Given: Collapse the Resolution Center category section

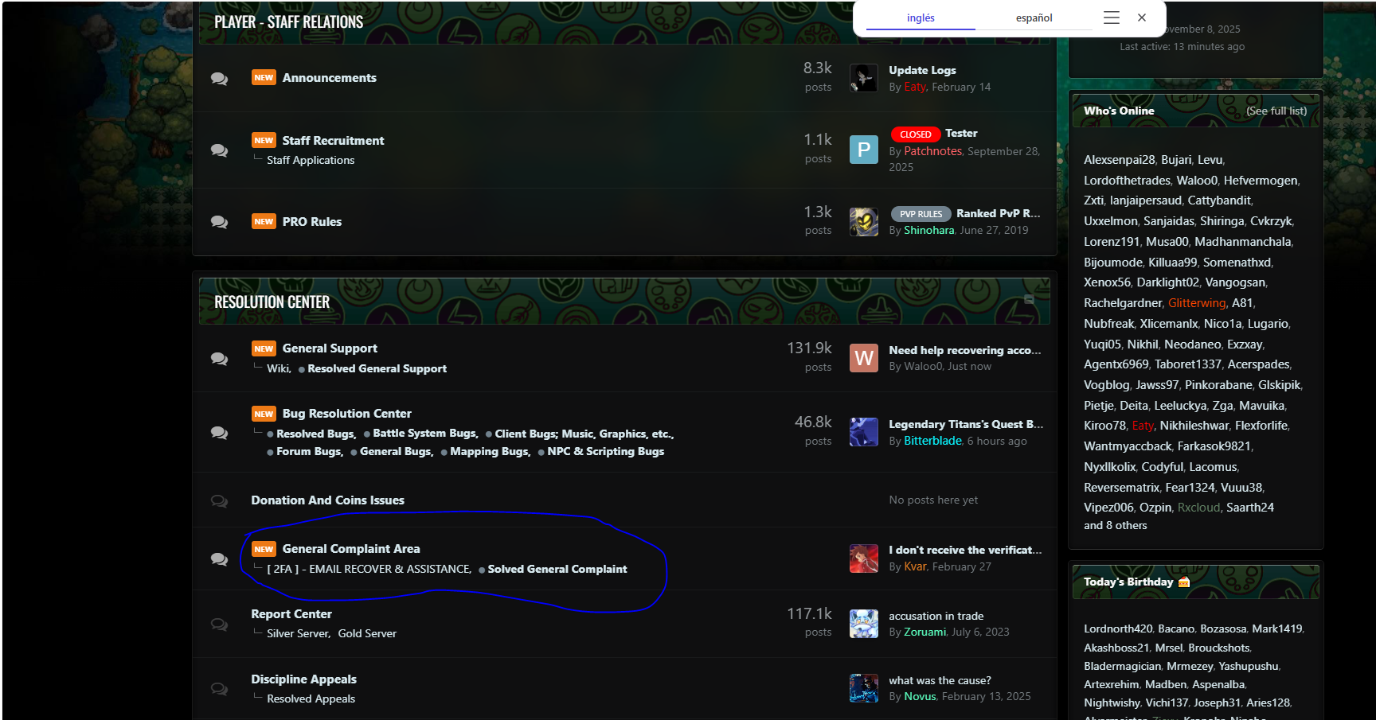Looking at the screenshot, I should pyautogui.click(x=1029, y=299).
